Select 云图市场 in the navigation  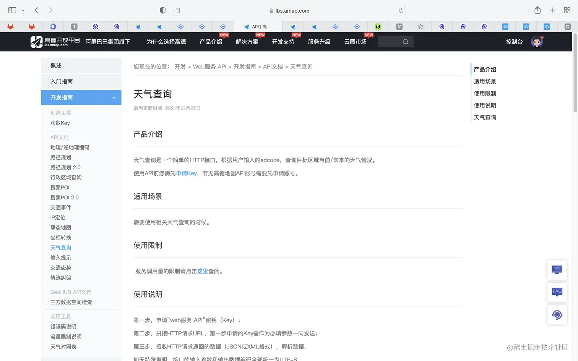(x=355, y=42)
